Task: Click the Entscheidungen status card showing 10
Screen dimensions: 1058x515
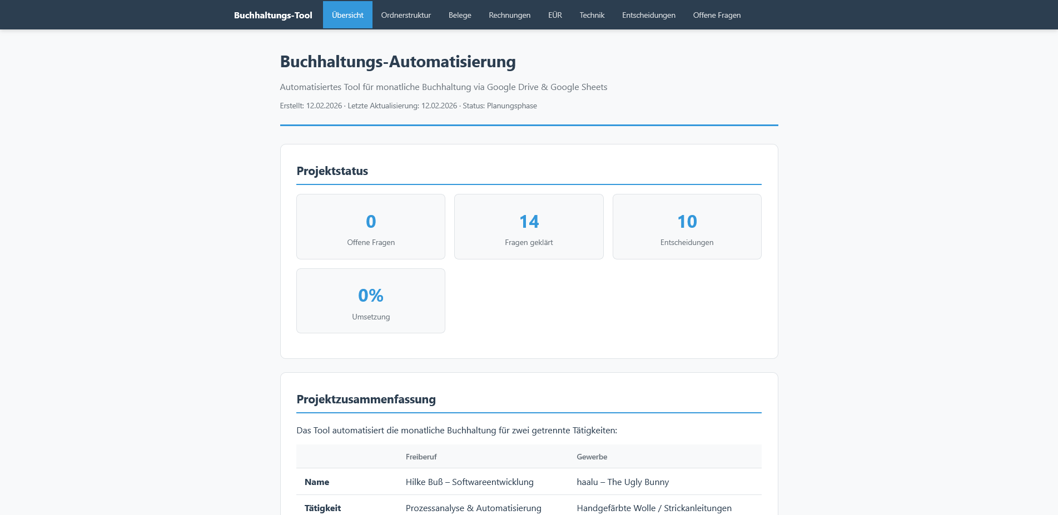Action: (x=687, y=227)
